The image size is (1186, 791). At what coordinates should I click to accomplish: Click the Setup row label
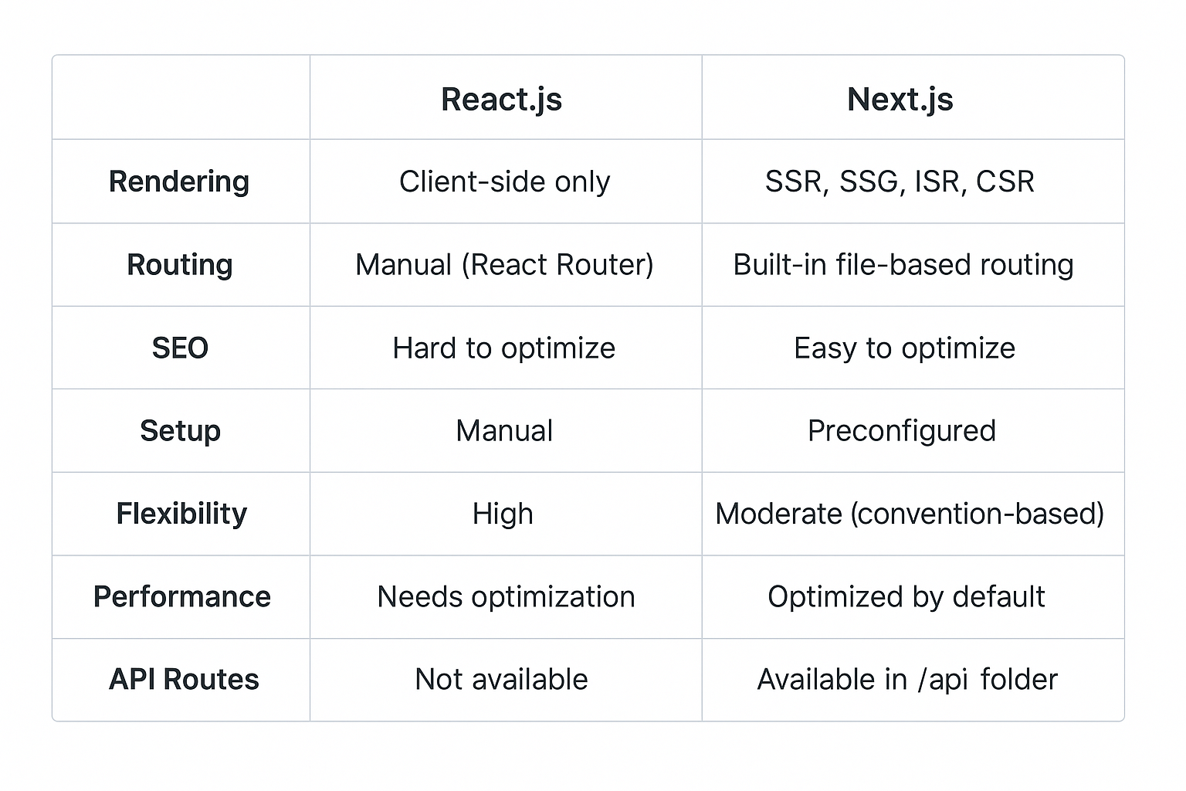coord(180,431)
